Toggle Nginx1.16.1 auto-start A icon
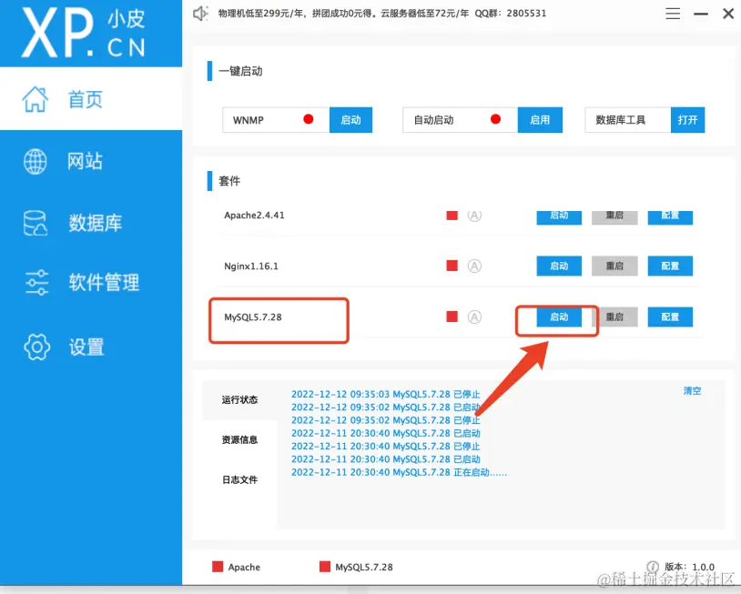The height and width of the screenshot is (594, 741). pos(474,267)
